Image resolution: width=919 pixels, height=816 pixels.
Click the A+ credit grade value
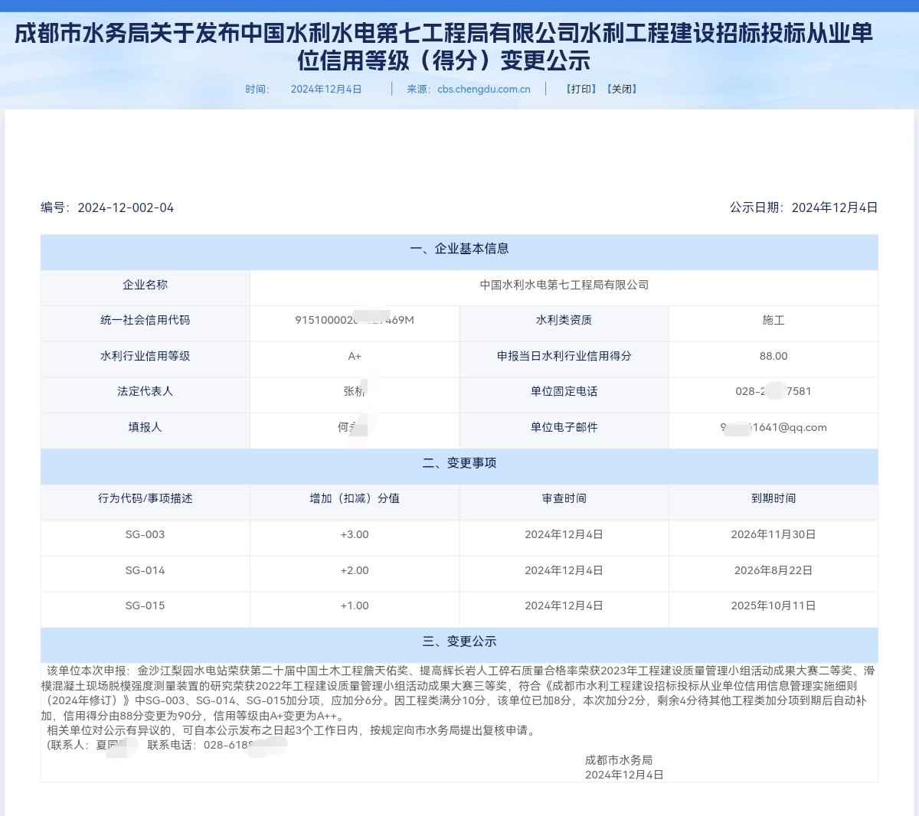(x=355, y=356)
